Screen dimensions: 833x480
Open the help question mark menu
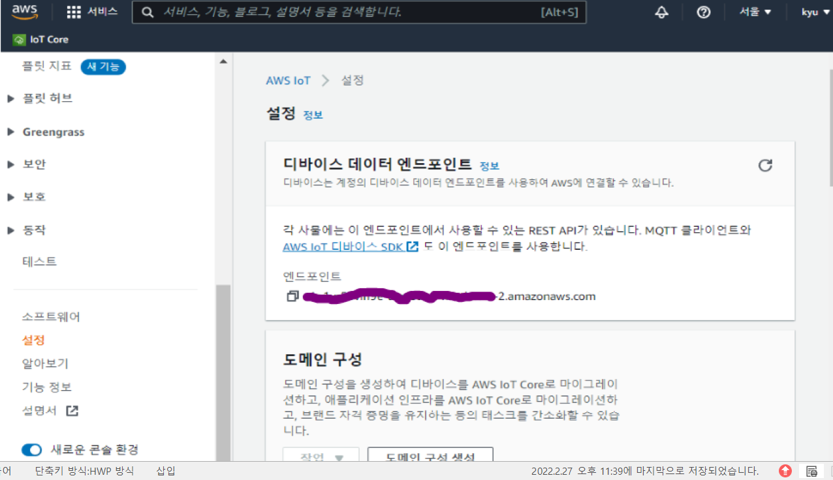click(x=703, y=12)
